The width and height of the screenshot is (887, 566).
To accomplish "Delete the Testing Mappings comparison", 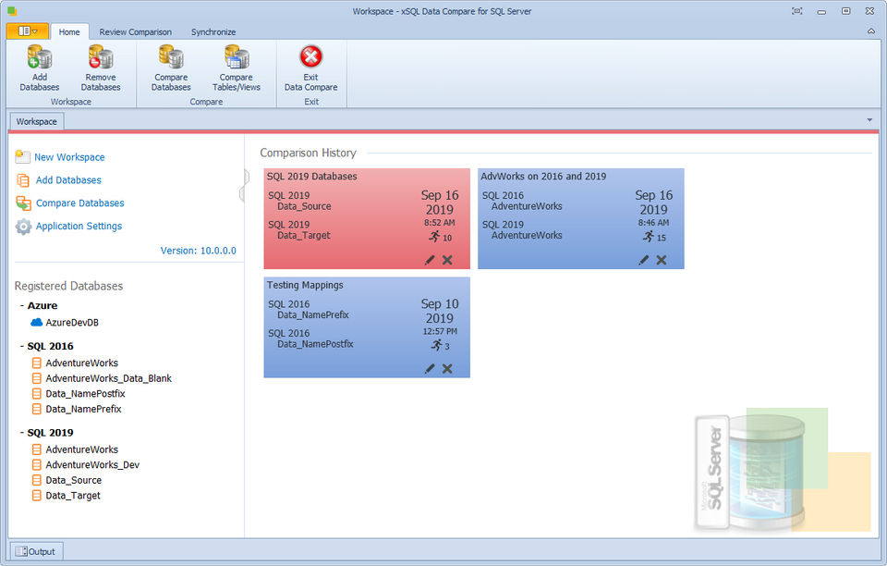I will pyautogui.click(x=447, y=368).
